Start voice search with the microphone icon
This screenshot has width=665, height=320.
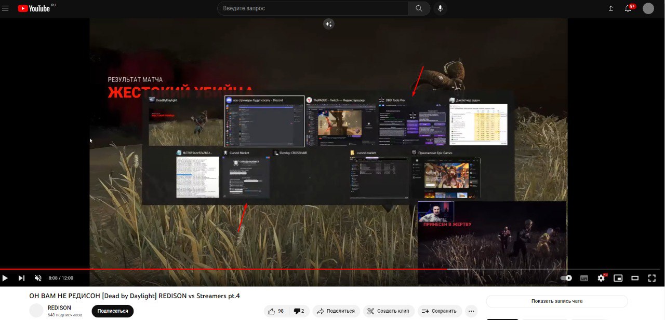pos(440,8)
